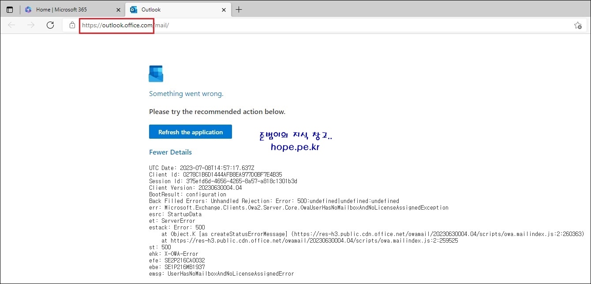Click the 'at Object.K' stack trace line
The image size is (591, 284).
point(373,234)
